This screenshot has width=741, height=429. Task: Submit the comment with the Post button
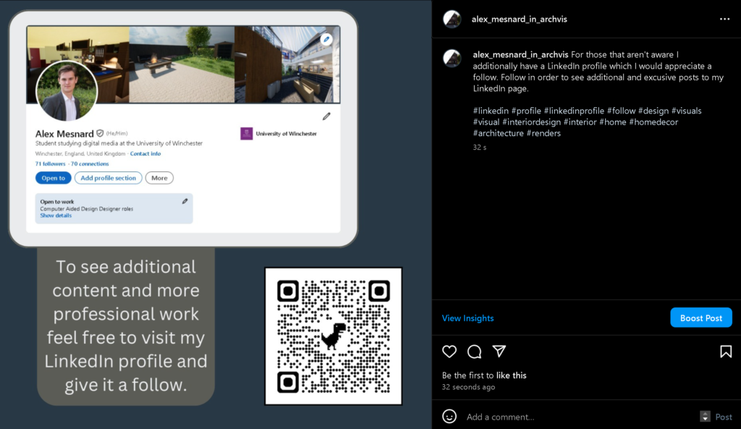click(x=724, y=417)
